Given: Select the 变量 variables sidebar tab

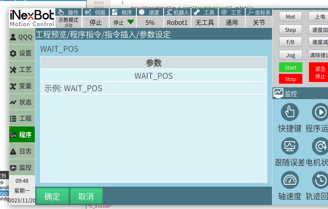Looking at the screenshot, I should tap(22, 86).
